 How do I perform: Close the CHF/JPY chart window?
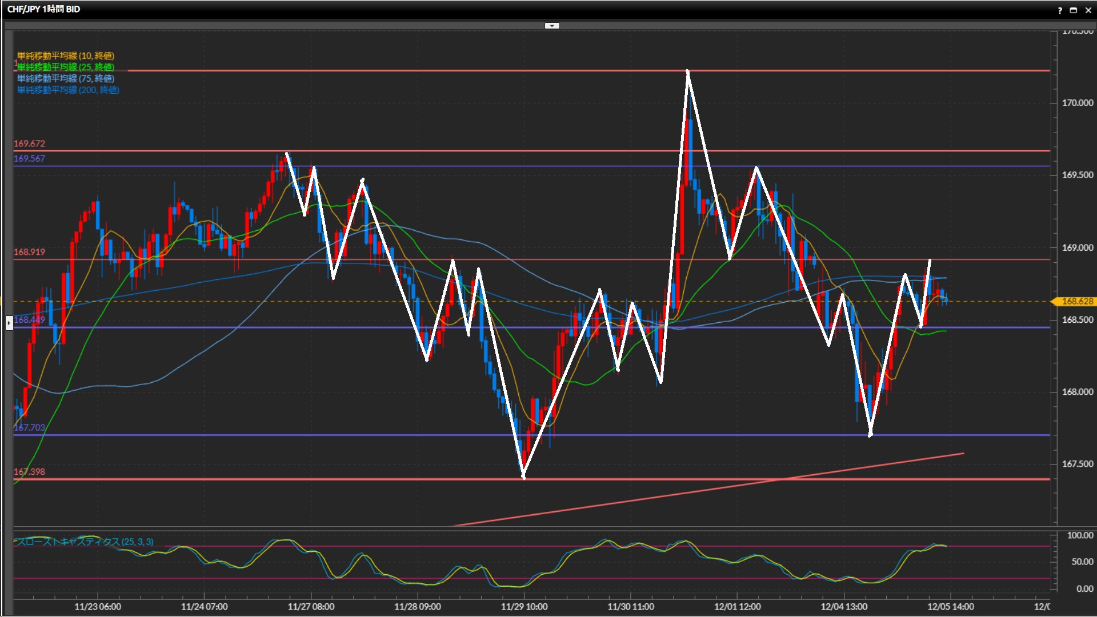(x=1088, y=10)
